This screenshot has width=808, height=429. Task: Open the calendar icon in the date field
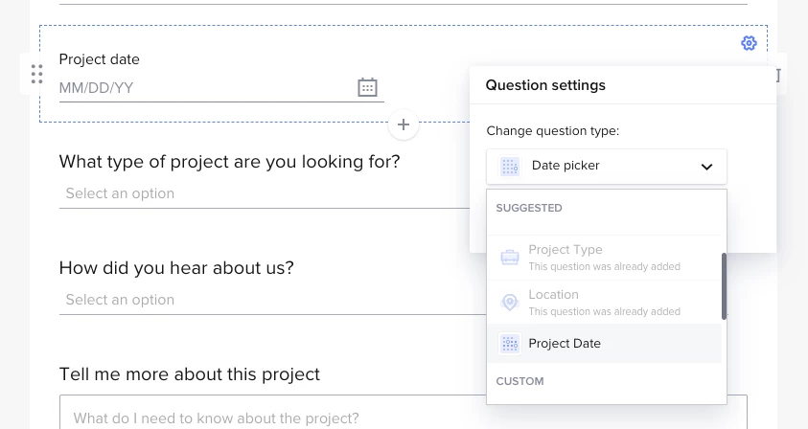(367, 87)
